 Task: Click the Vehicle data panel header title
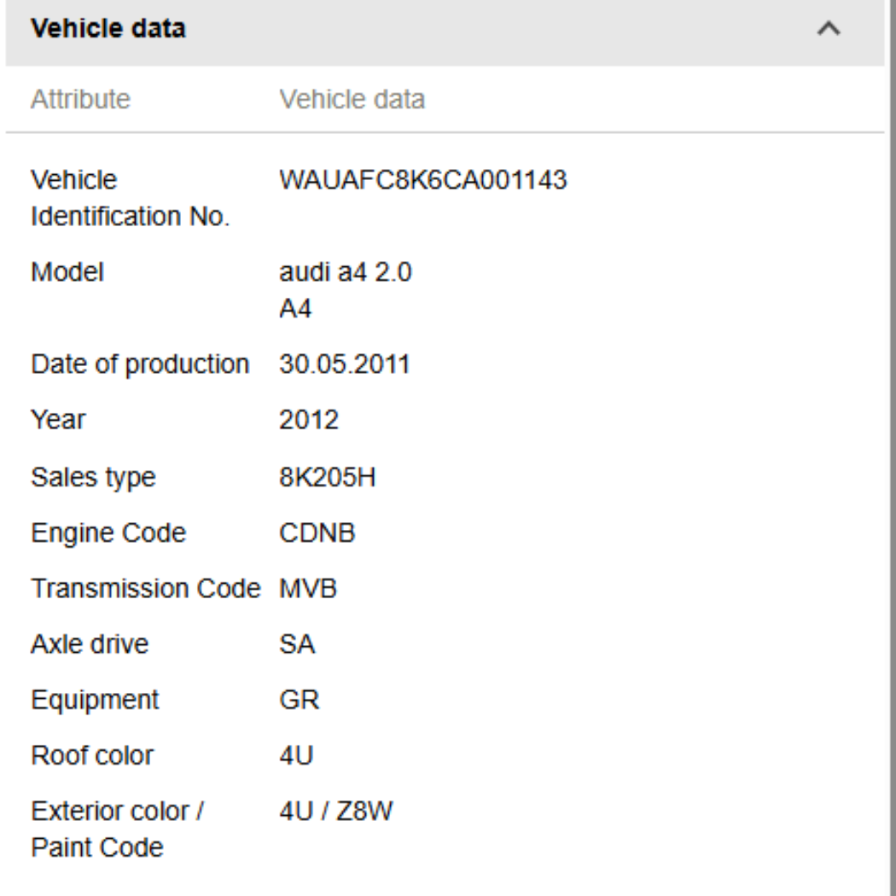(x=108, y=28)
